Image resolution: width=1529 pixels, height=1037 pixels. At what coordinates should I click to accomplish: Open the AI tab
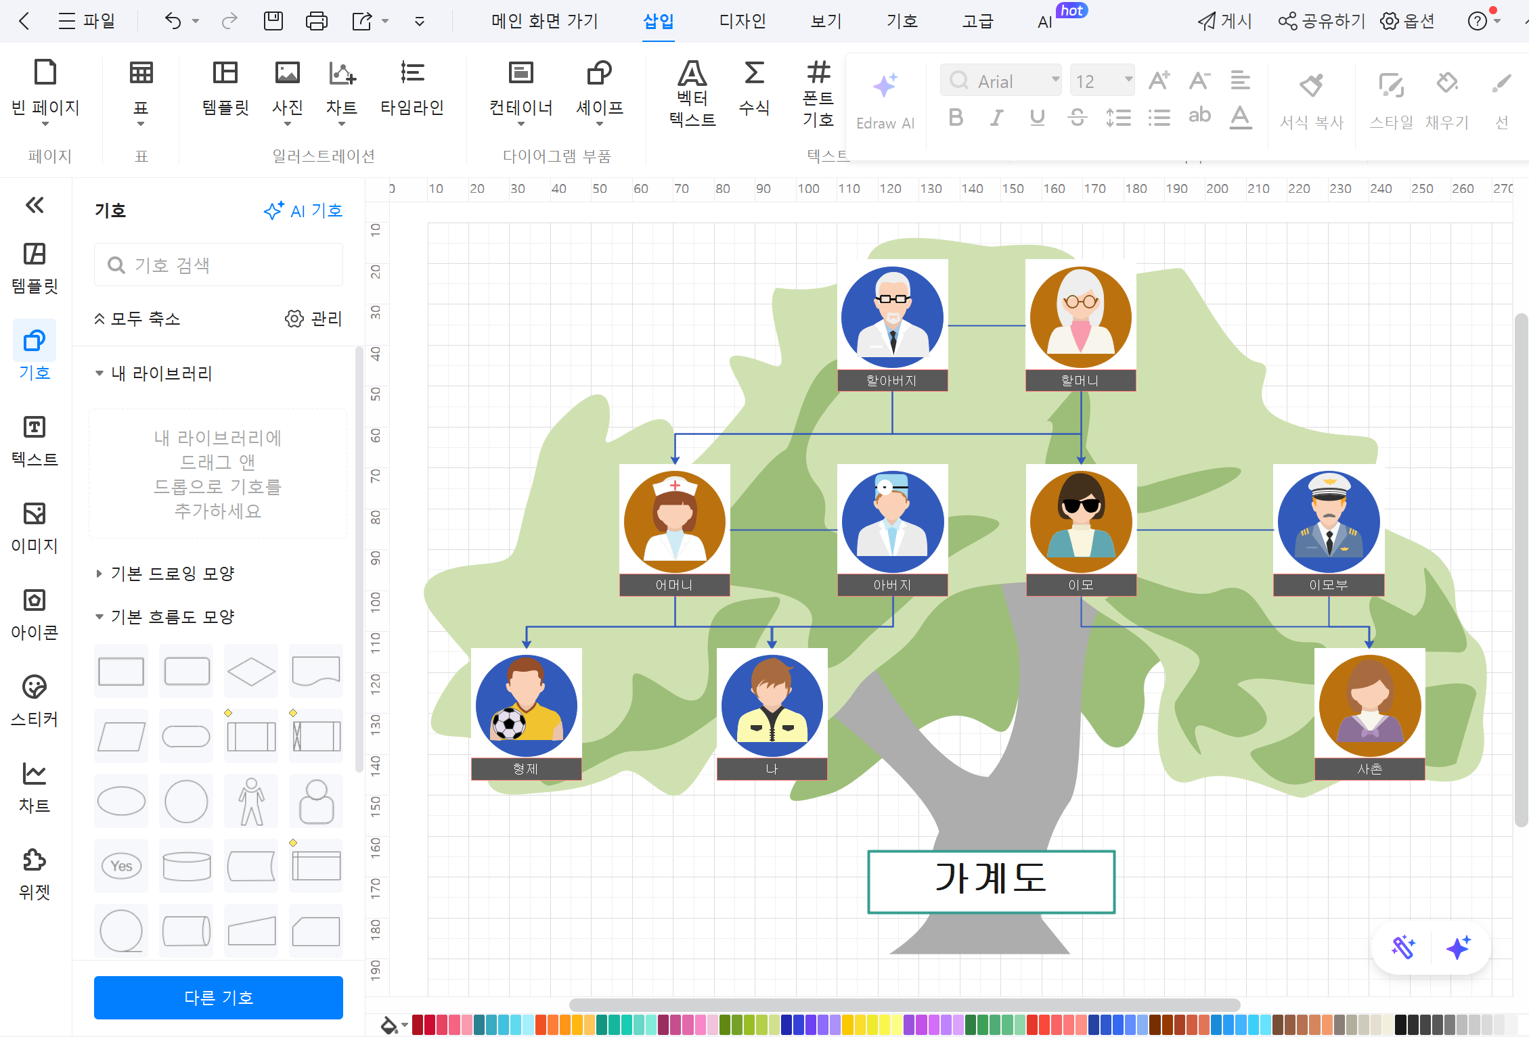1045,22
